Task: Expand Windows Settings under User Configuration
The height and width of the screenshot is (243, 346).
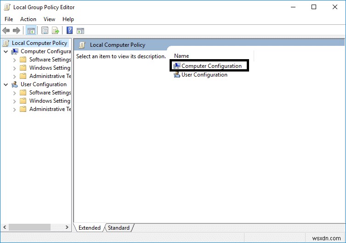Action: pyautogui.click(x=15, y=101)
